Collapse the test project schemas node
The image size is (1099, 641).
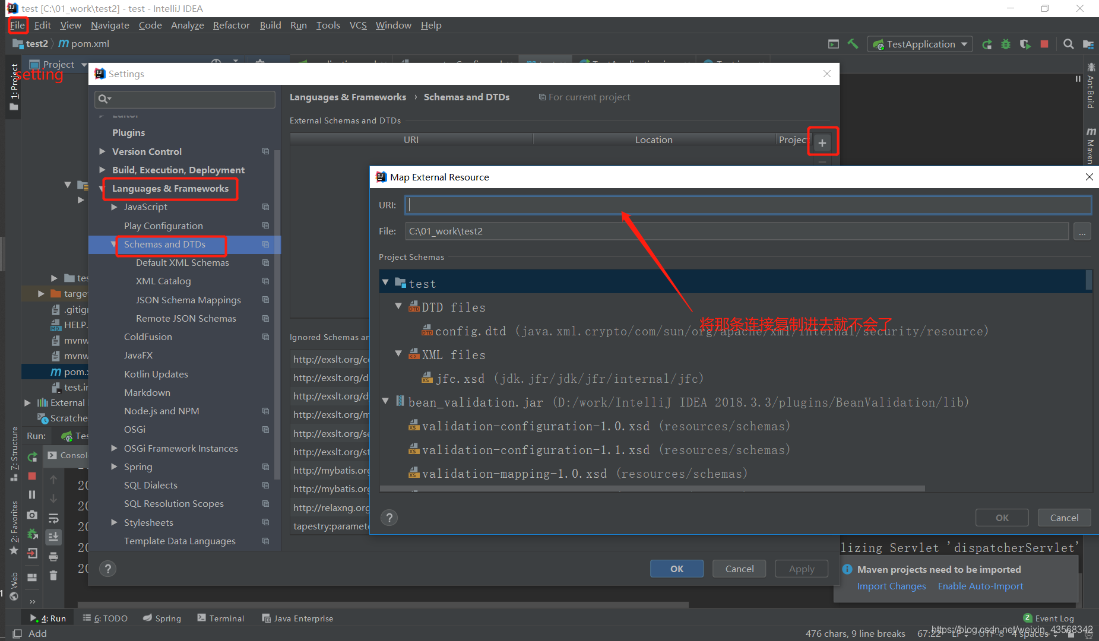coord(385,283)
